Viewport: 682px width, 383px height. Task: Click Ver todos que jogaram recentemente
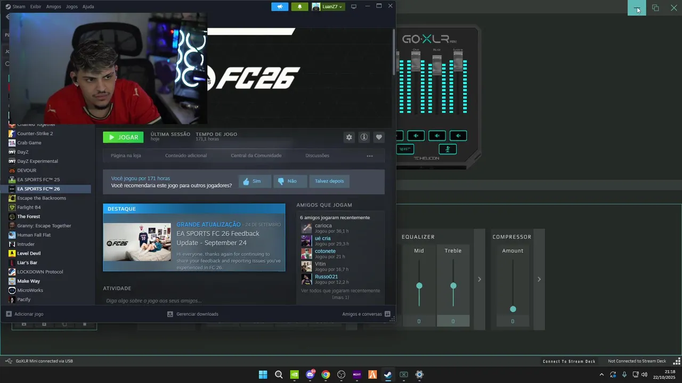pos(340,294)
